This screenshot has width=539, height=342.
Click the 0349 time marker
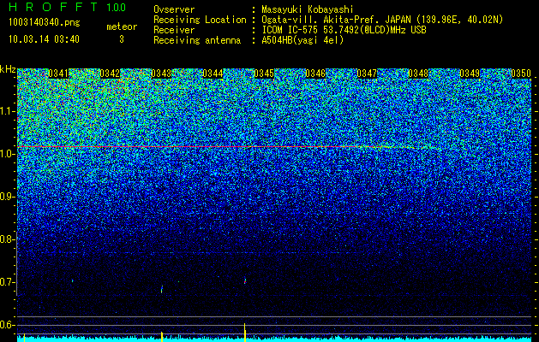tap(470, 74)
